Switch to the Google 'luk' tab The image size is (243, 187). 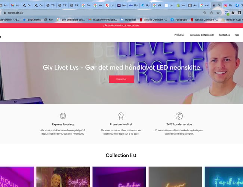click(x=98, y=6)
